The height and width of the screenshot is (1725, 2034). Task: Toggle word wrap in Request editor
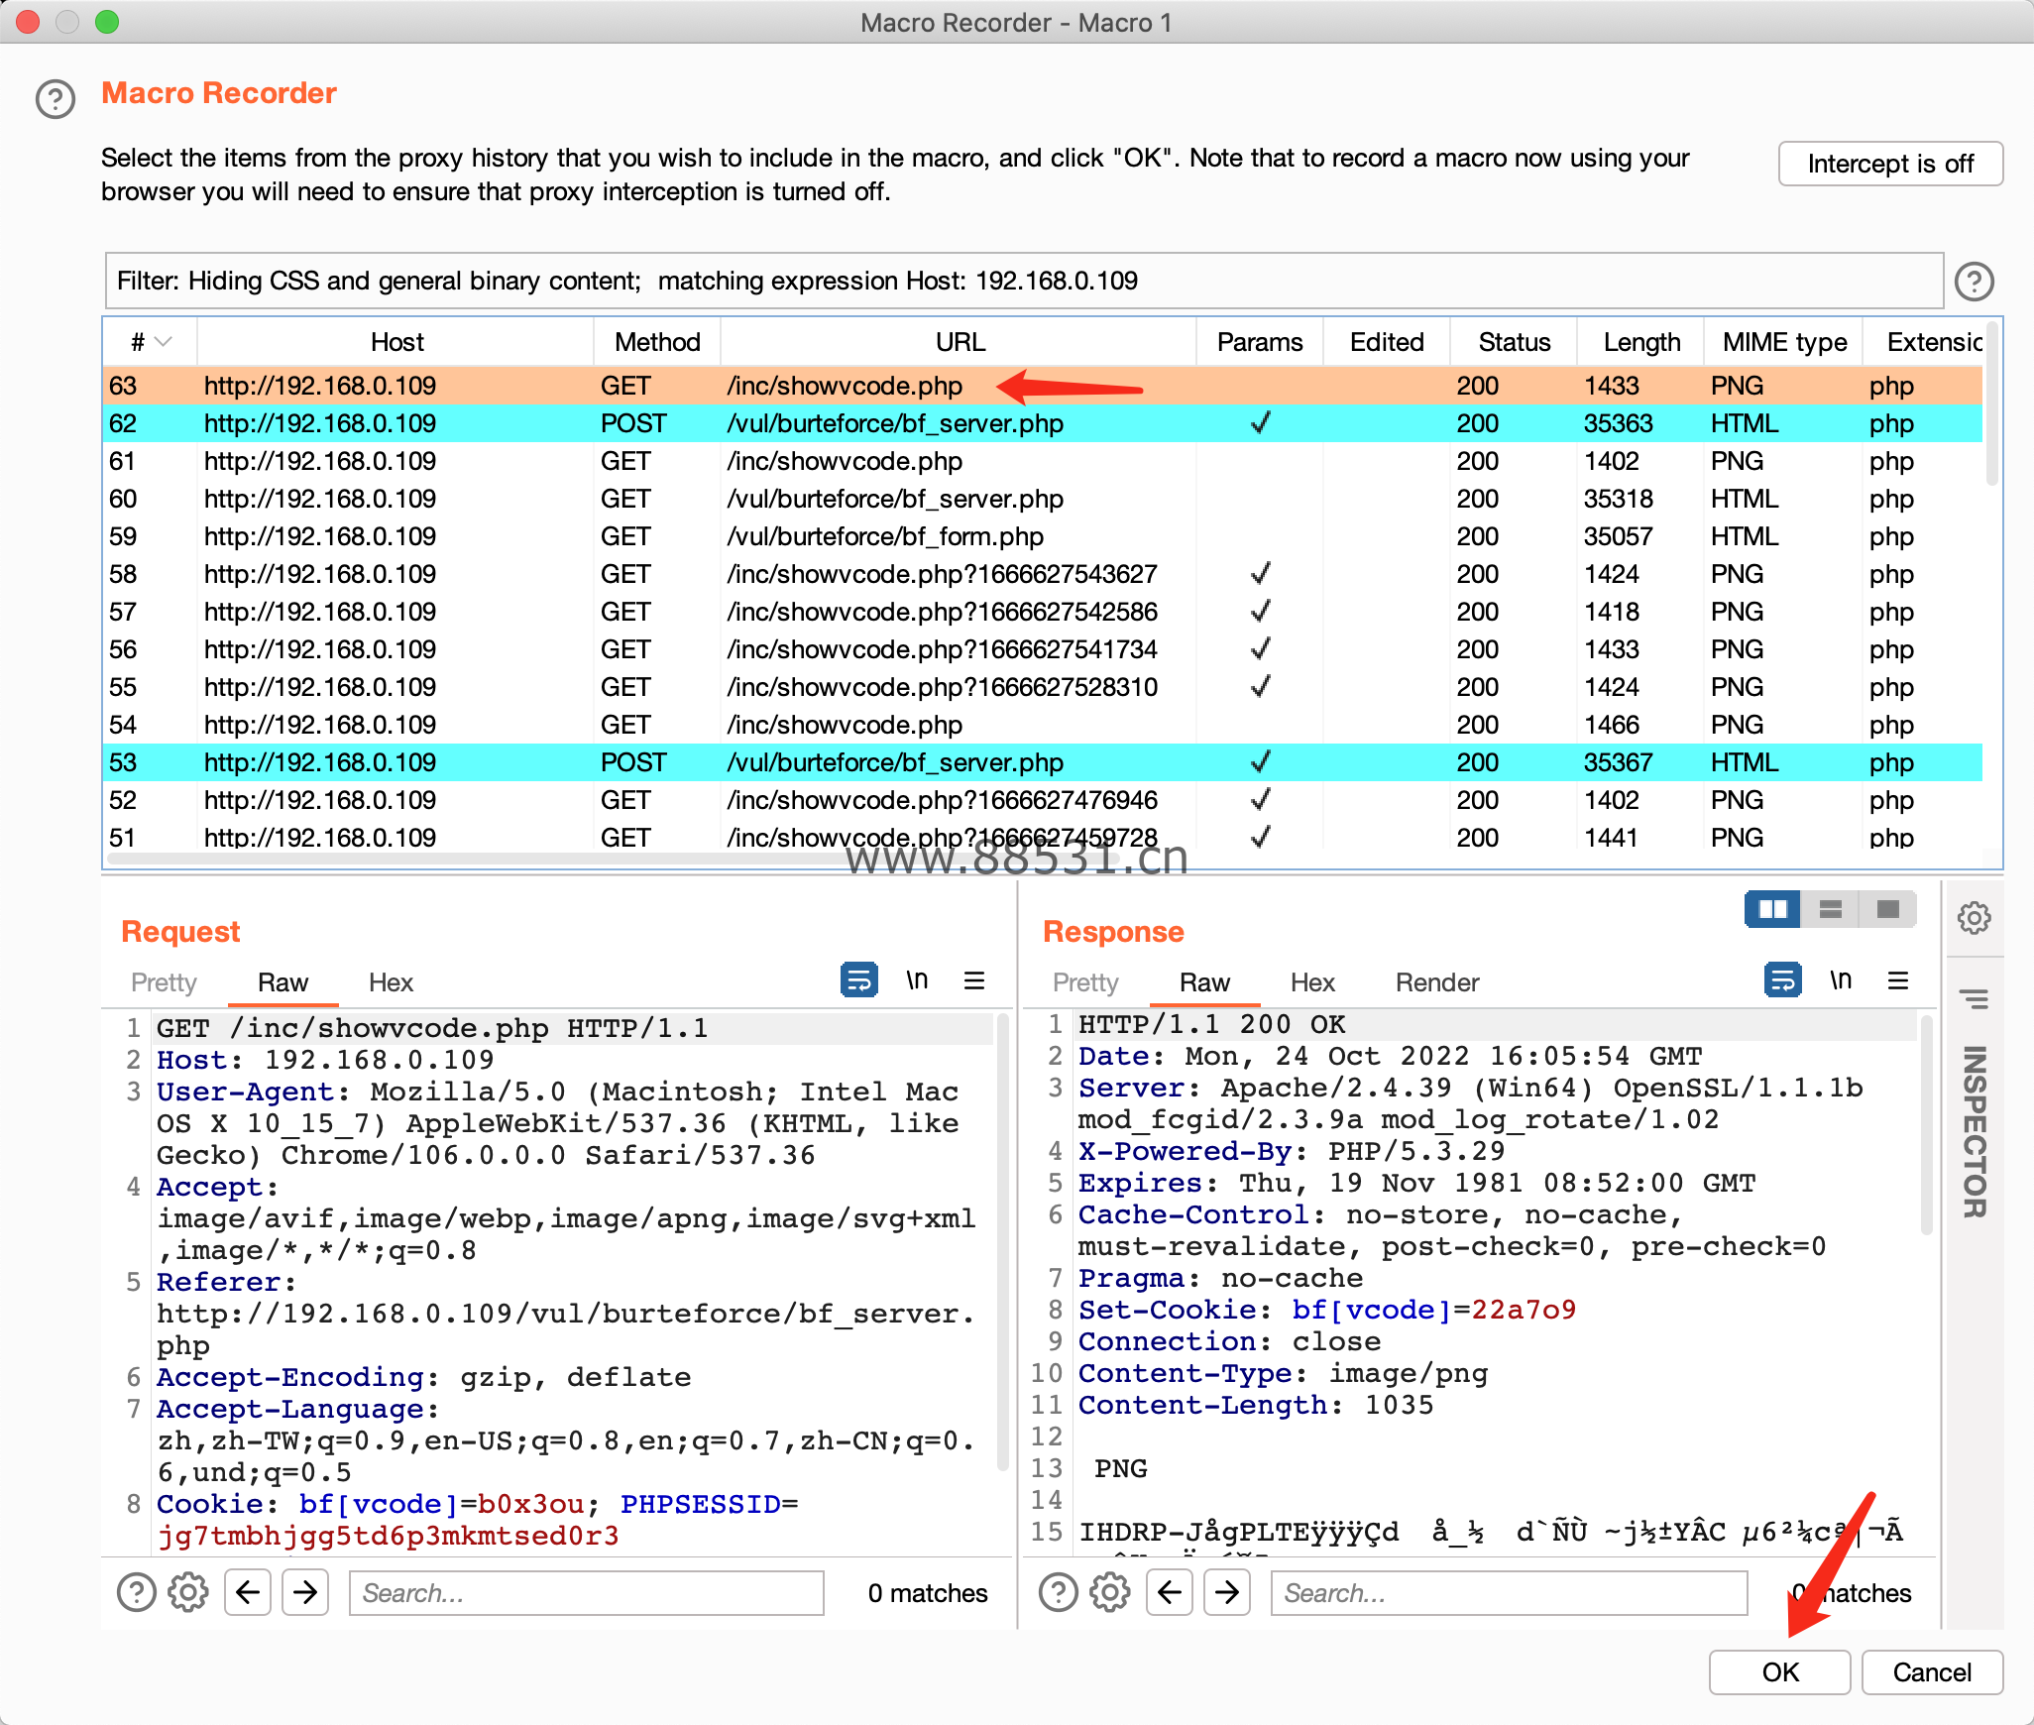tap(858, 980)
